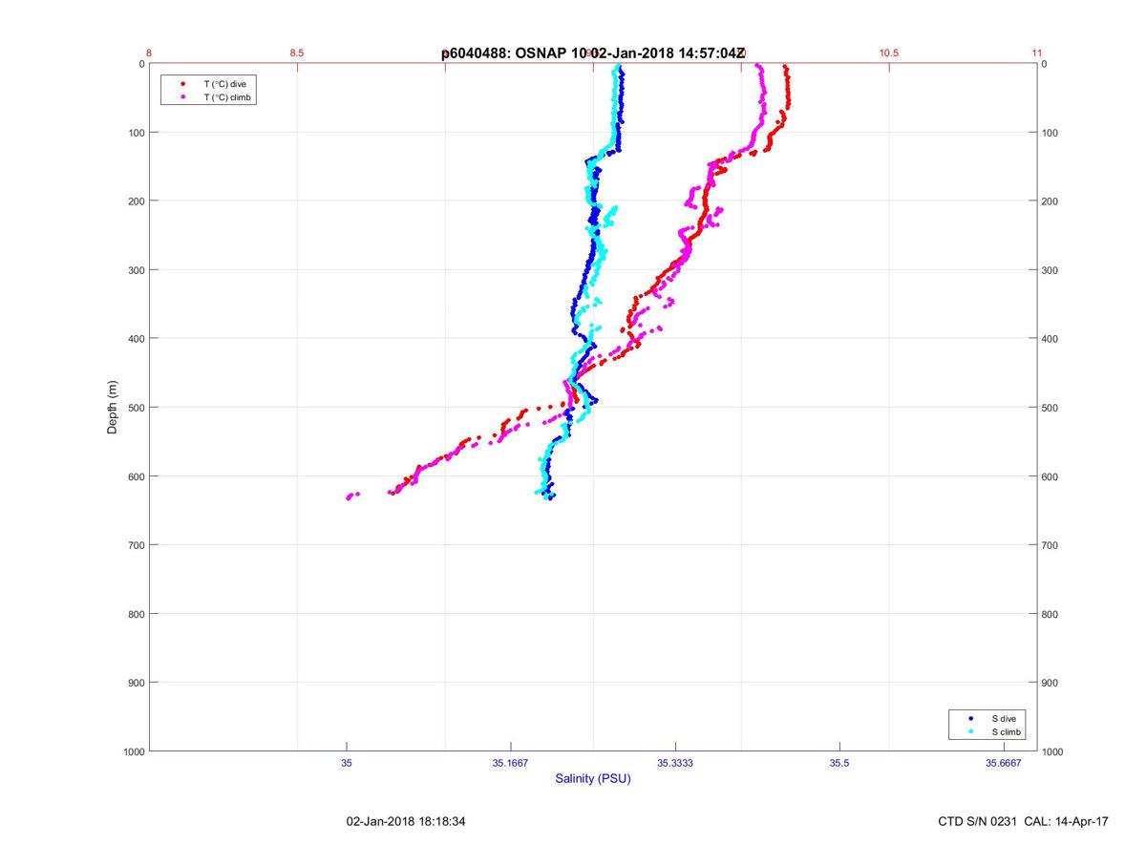Click the "600" tick on right depth axis
The image size is (1146, 845).
pyautogui.click(x=1051, y=476)
